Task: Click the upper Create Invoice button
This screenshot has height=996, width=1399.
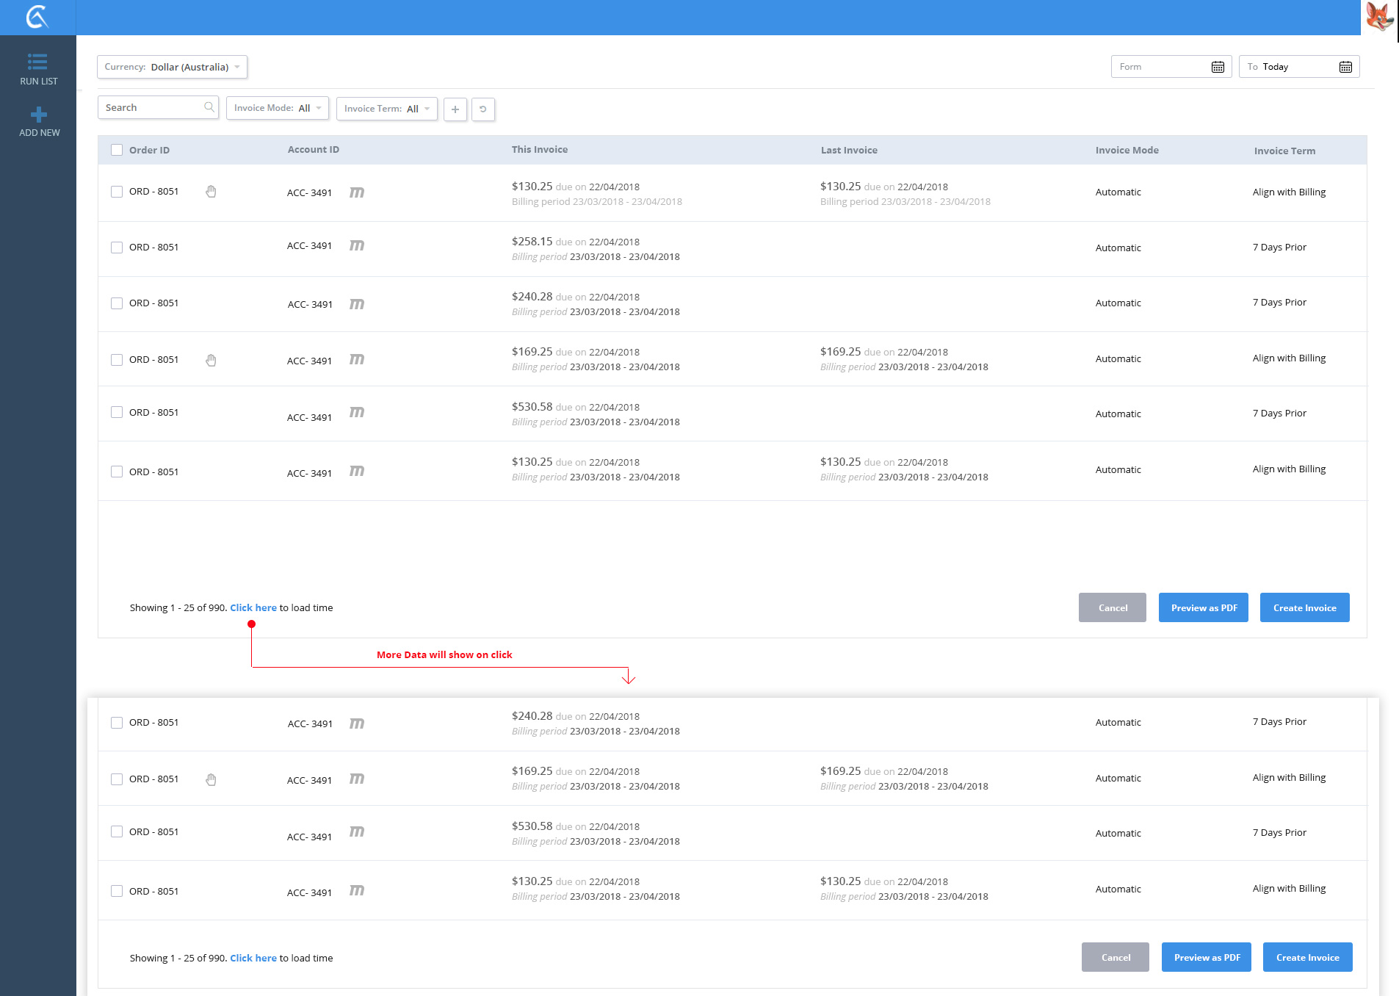Action: (1304, 607)
